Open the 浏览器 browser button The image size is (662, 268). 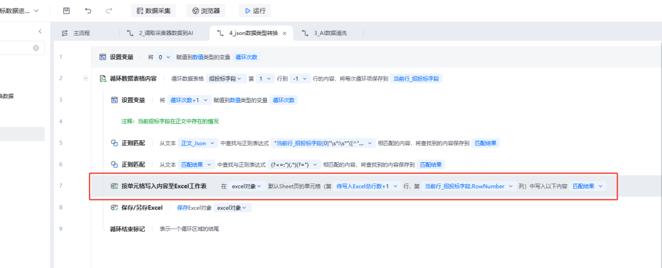(x=206, y=11)
